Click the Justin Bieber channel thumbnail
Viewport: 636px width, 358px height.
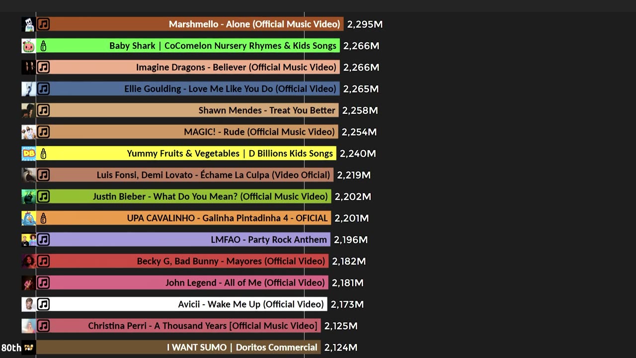[x=28, y=196]
